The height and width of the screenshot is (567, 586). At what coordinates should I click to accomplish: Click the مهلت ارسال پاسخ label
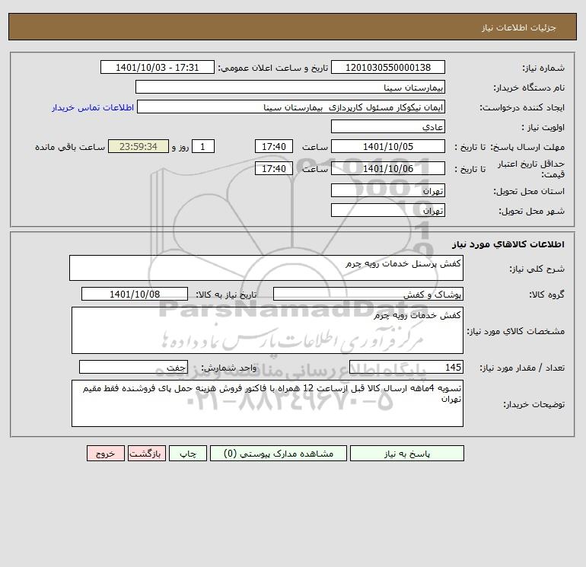[x=528, y=147]
